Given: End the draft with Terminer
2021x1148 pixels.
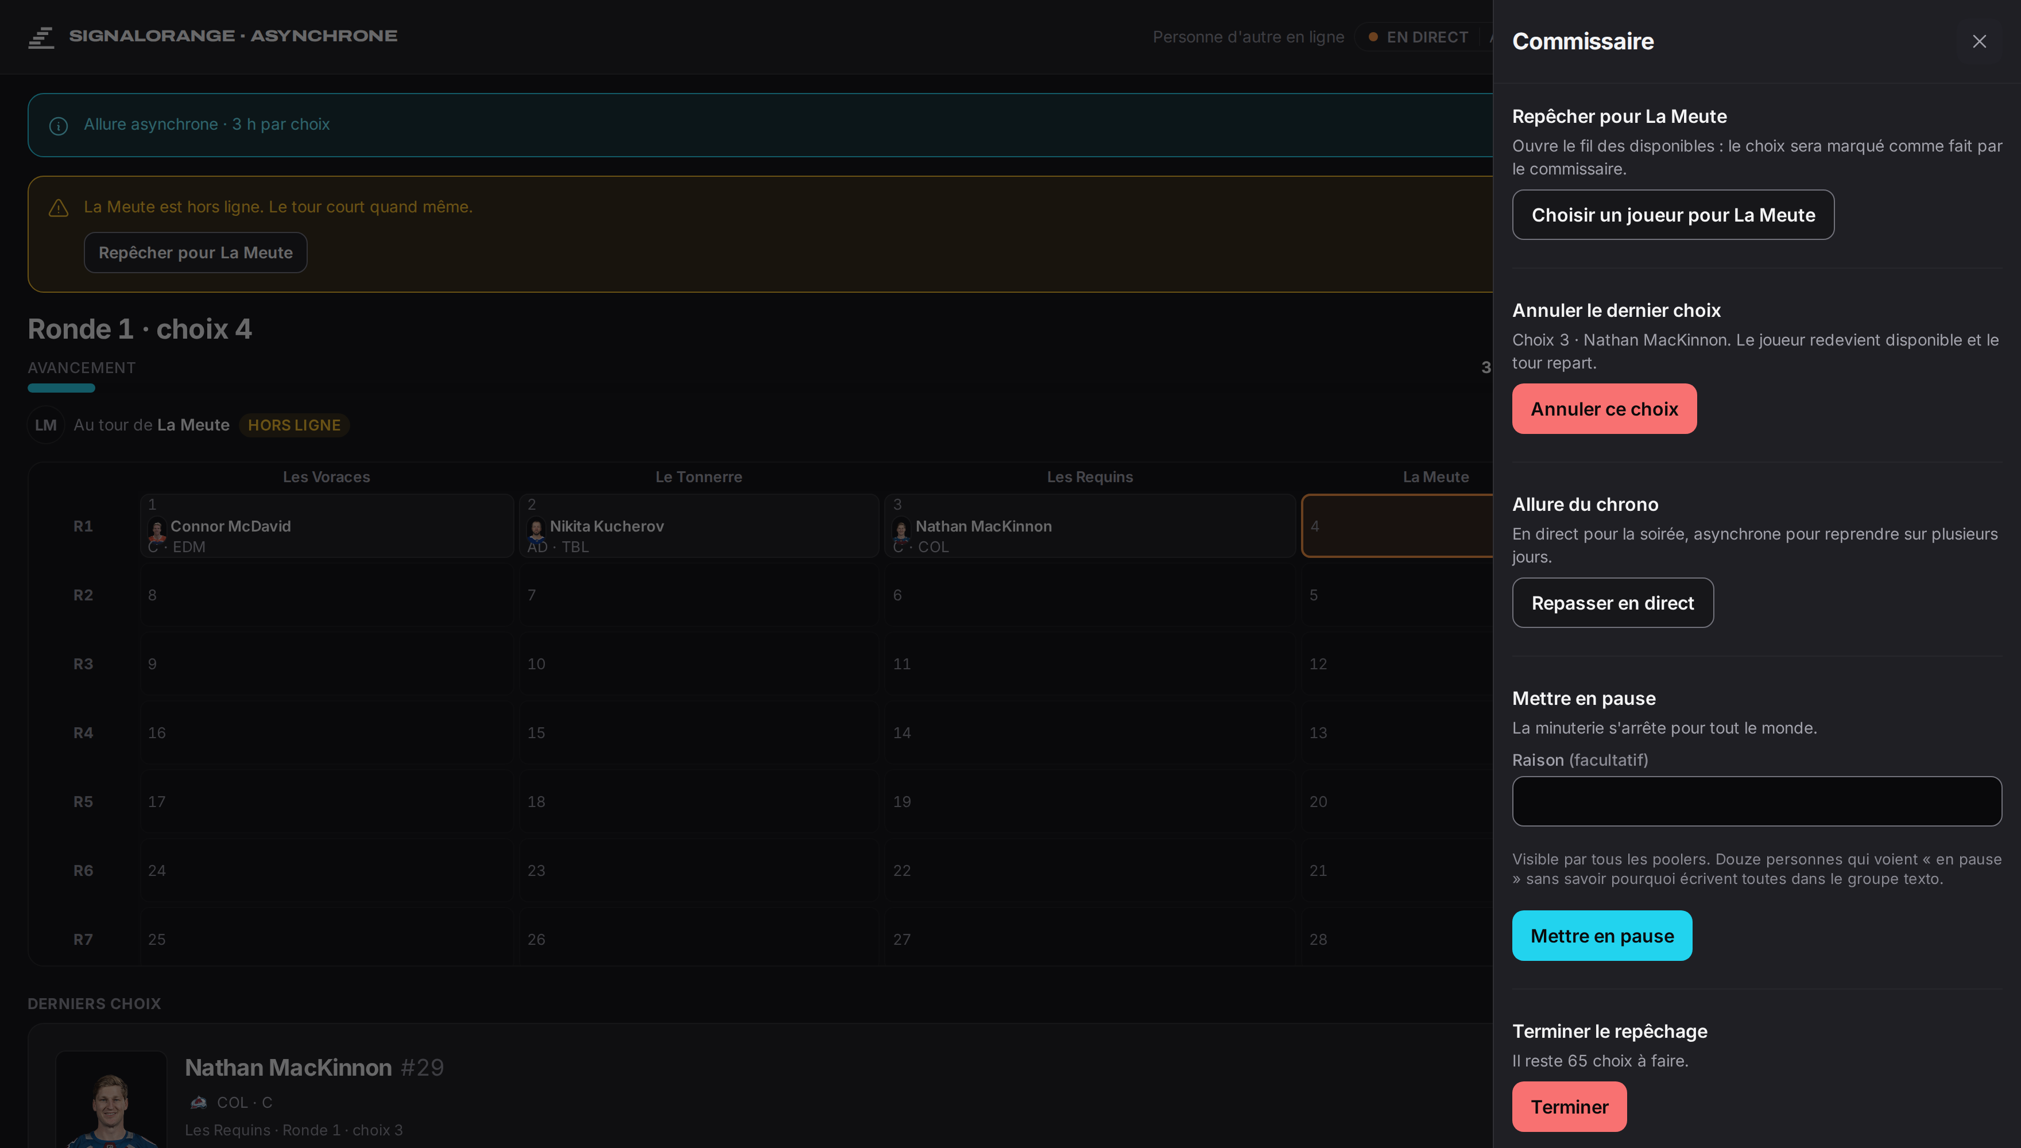Looking at the screenshot, I should (x=1569, y=1106).
